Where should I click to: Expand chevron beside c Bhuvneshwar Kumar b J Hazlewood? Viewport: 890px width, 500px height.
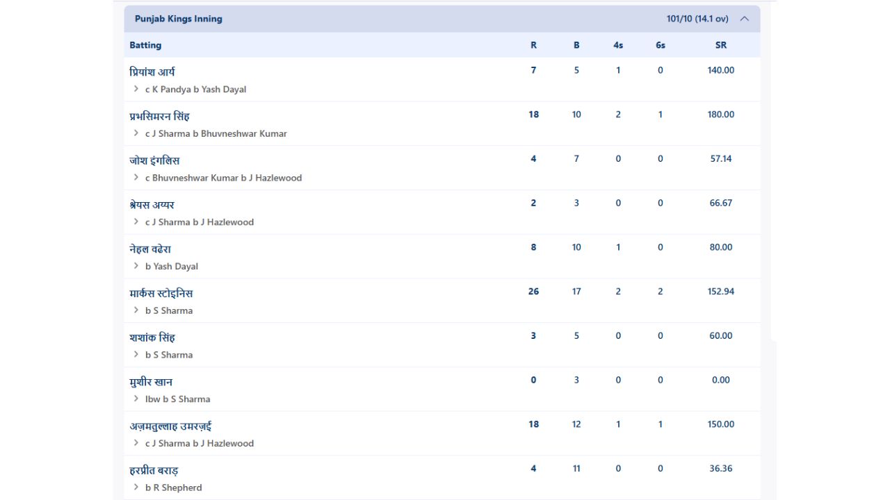[136, 178]
